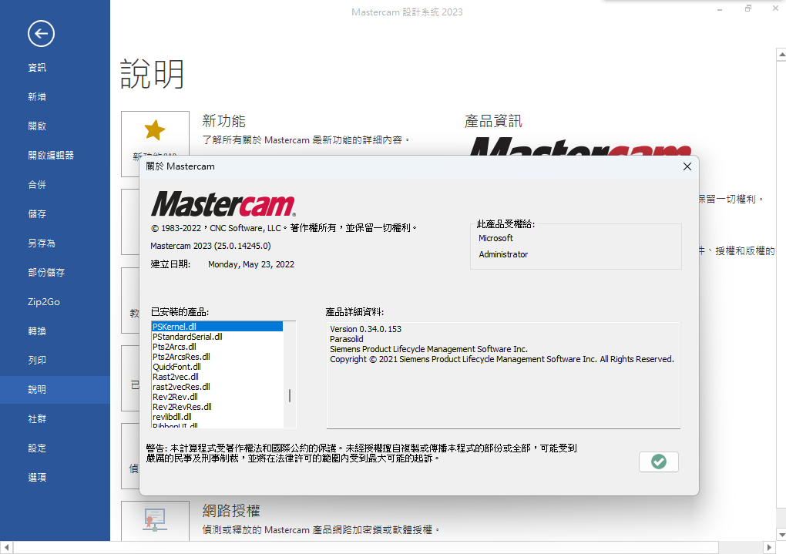Screen dimensions: 786x554
Task: Click the horizontal scrollbar left arrow
Action: pyautogui.click(x=6, y=548)
